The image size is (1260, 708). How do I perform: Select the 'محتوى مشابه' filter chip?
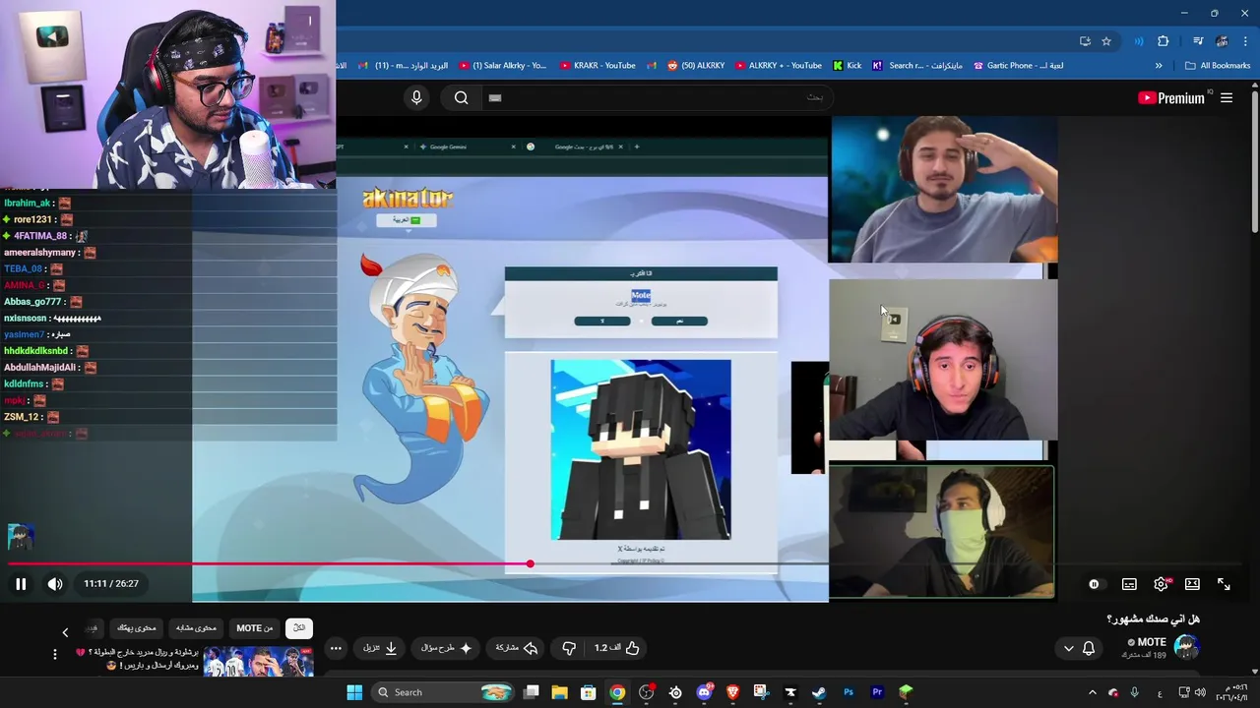pyautogui.click(x=197, y=627)
